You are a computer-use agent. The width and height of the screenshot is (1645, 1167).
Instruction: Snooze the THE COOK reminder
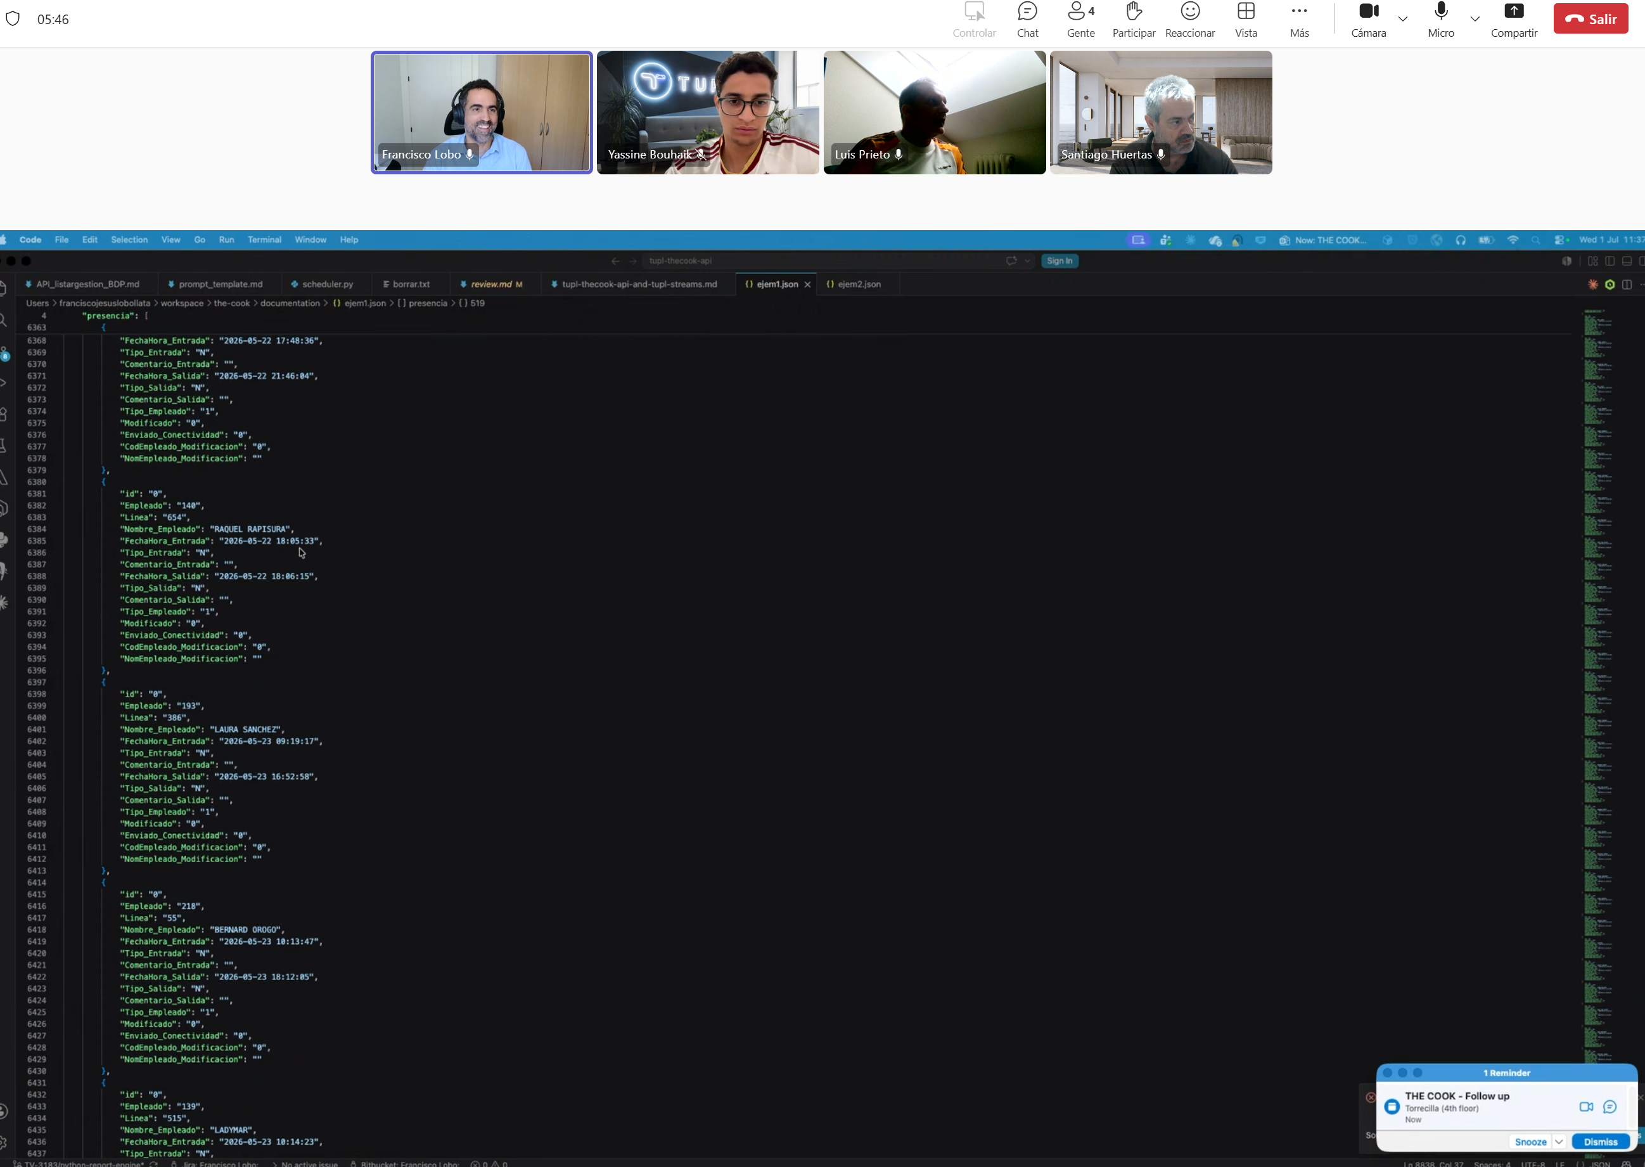tap(1530, 1142)
